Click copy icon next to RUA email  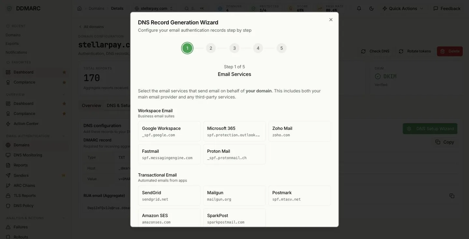tap(452, 196)
